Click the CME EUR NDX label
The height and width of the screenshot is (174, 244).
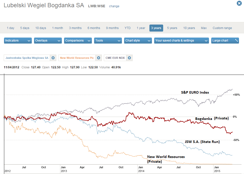[115, 58]
